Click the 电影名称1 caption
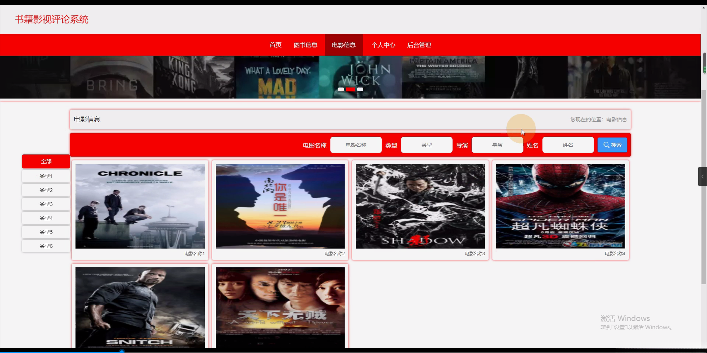Screen dimensions: 707x353 pyautogui.click(x=194, y=254)
